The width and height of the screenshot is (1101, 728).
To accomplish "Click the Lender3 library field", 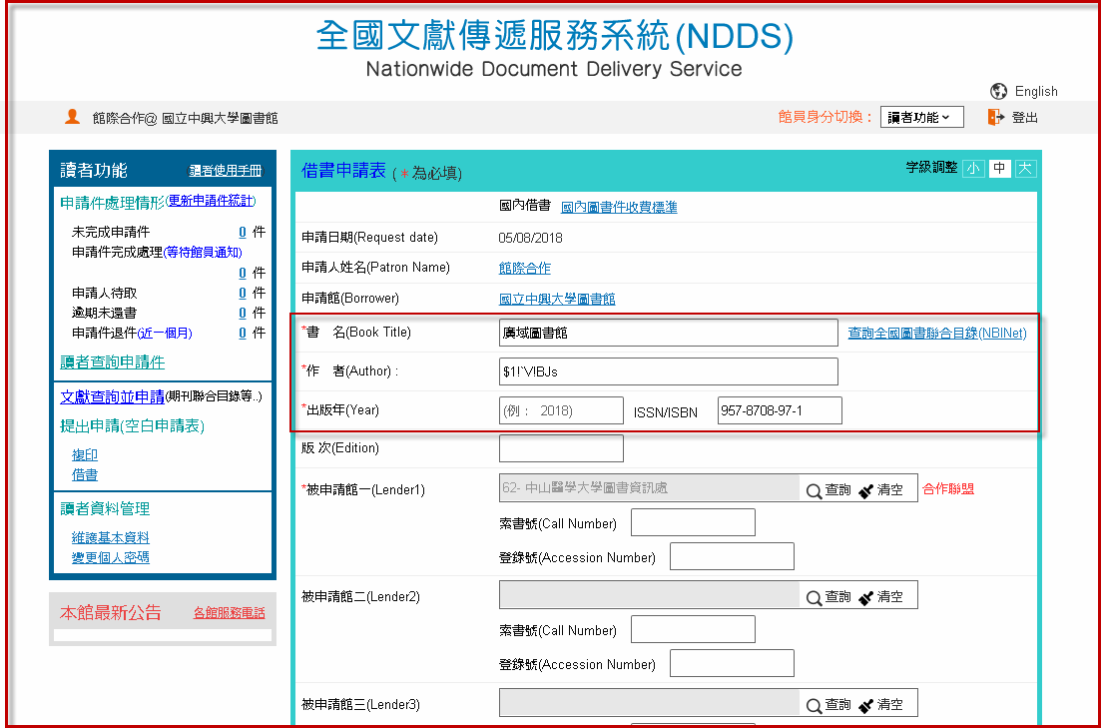I will (650, 703).
